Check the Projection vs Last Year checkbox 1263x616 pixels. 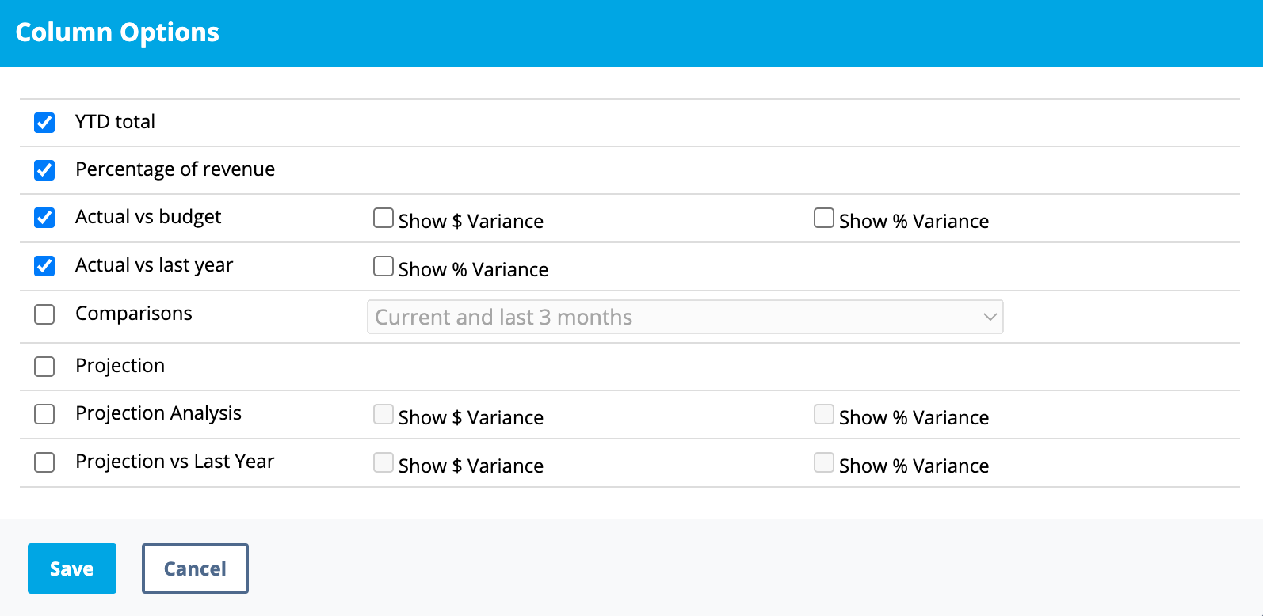pos(44,462)
